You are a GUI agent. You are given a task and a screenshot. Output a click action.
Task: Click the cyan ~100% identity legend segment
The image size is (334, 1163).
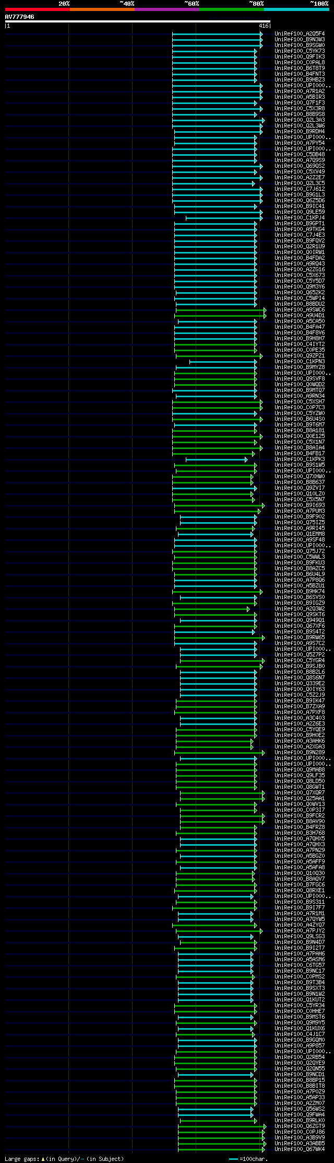[x=296, y=9]
